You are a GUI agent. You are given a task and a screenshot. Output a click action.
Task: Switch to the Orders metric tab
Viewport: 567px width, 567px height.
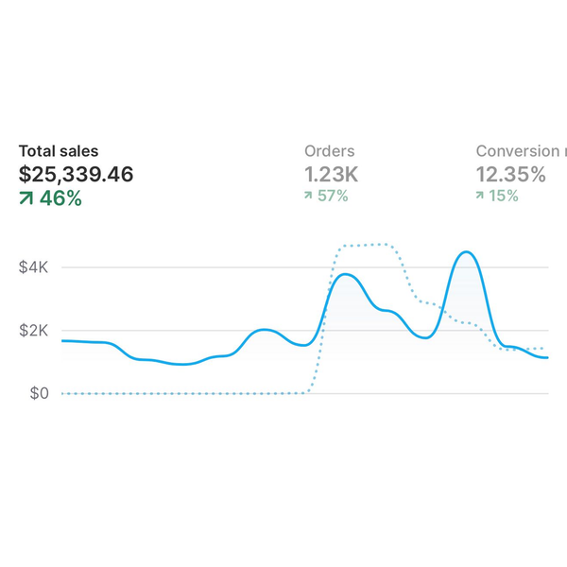(329, 151)
